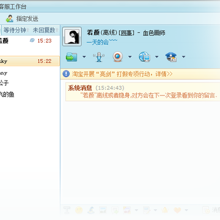Click the blue info icon in notice bar
Screen dimensions: 220x220
tap(66, 74)
